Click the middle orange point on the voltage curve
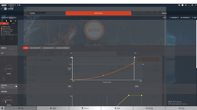 click(103, 75)
